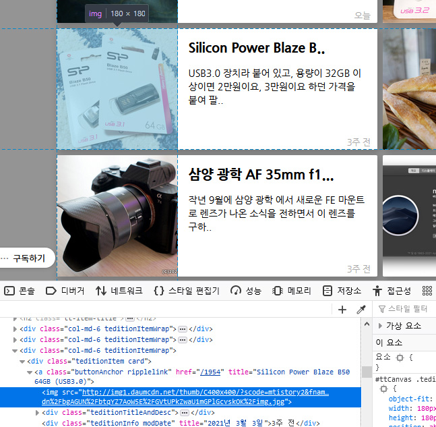Click the /1954 href link
This screenshot has height=427, width=436.
pyautogui.click(x=210, y=372)
